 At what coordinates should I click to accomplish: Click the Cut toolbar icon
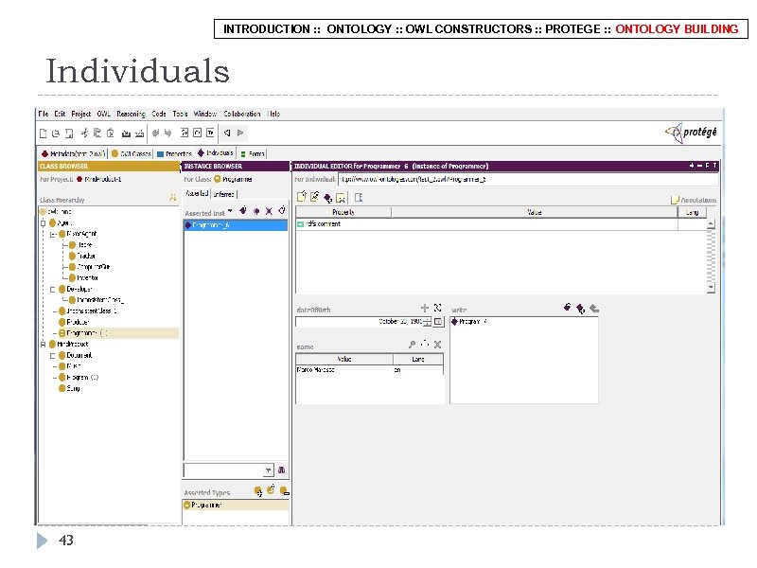84,133
